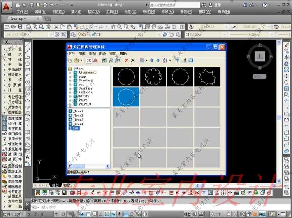Open 合并图层 in the sidebar

pos(12,192)
